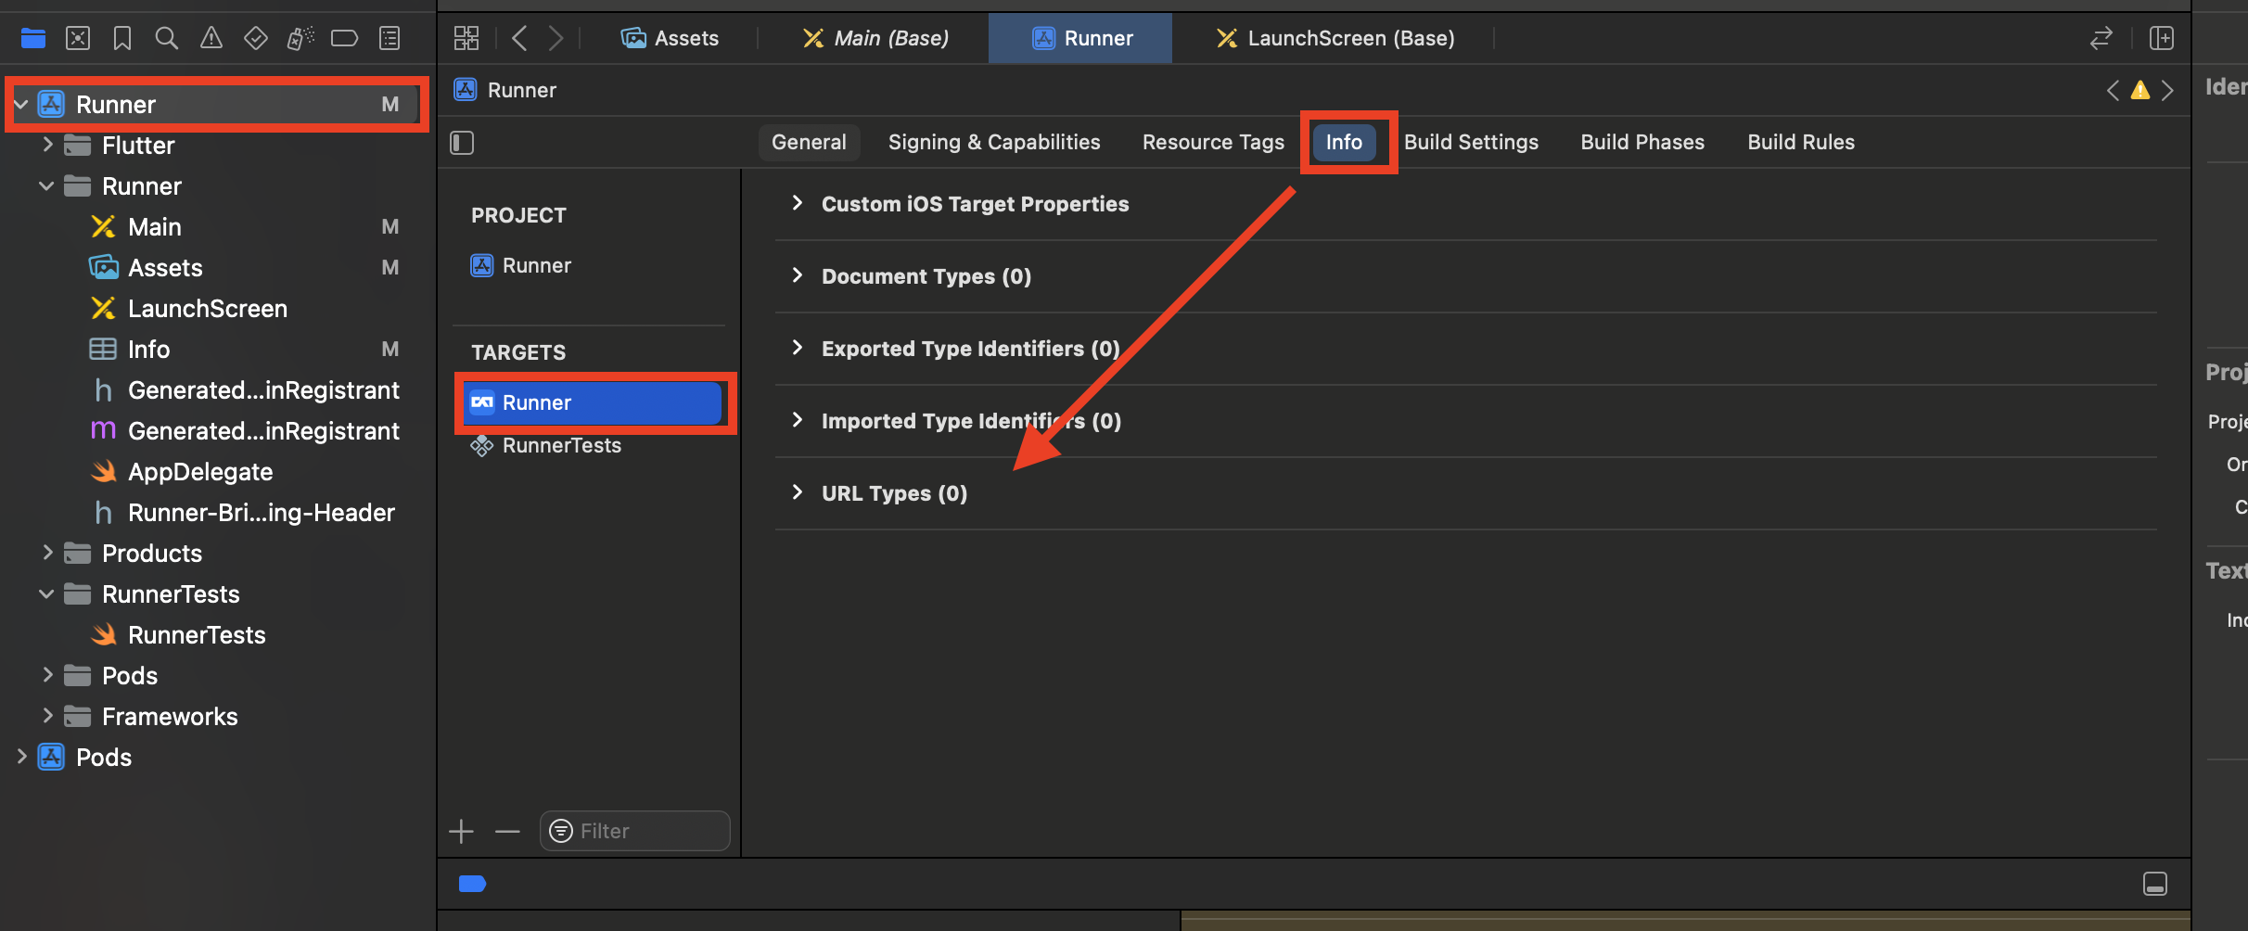Click the blue tag indicator

pyautogui.click(x=472, y=884)
